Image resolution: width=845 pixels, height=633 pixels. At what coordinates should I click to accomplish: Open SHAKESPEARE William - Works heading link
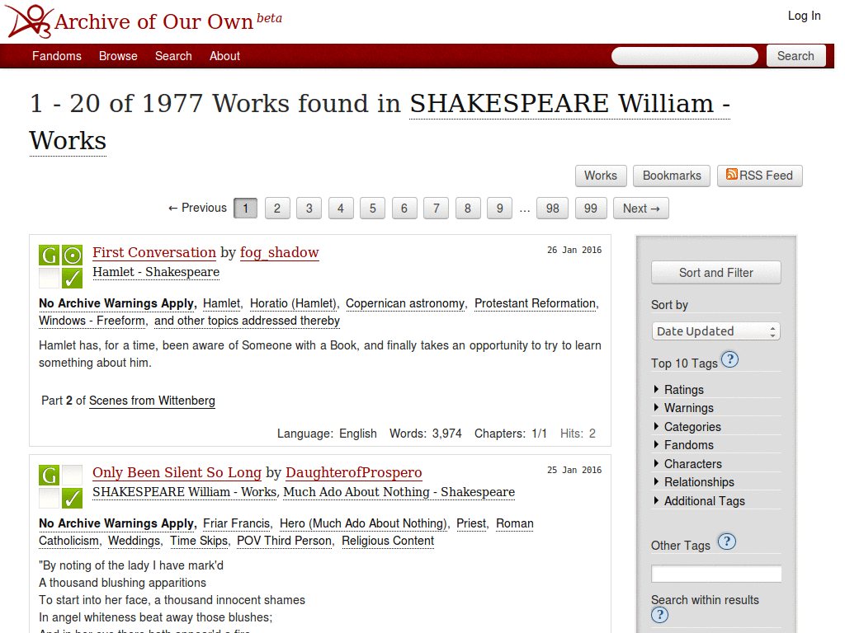(x=380, y=122)
